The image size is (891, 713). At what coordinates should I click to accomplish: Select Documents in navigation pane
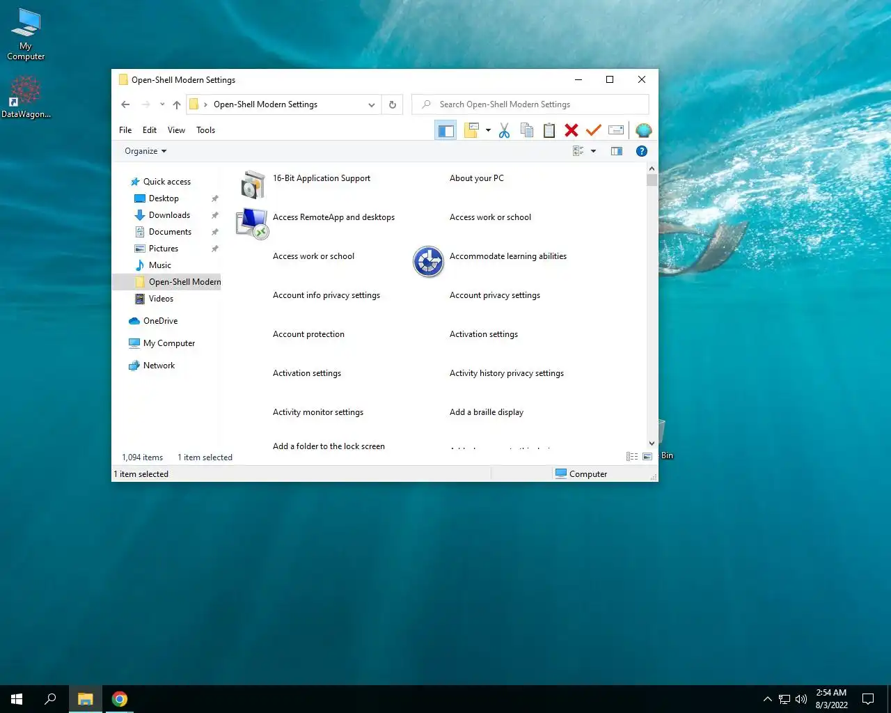(x=170, y=232)
